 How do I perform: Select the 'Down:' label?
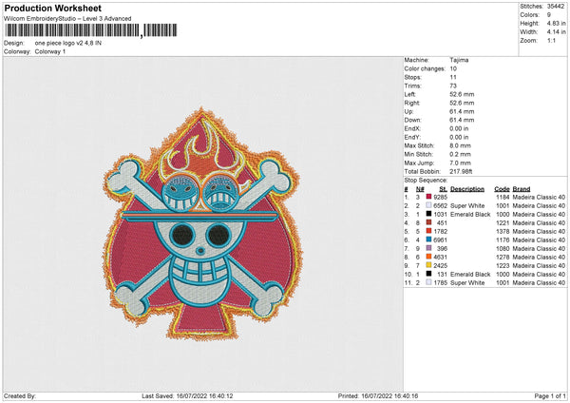(x=412, y=120)
